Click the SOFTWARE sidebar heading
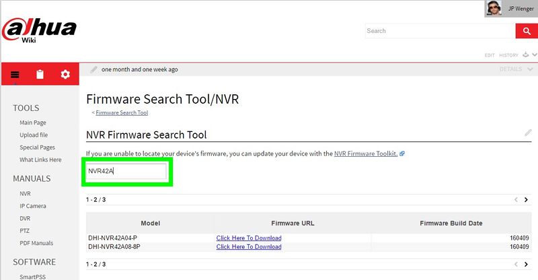 (34, 262)
